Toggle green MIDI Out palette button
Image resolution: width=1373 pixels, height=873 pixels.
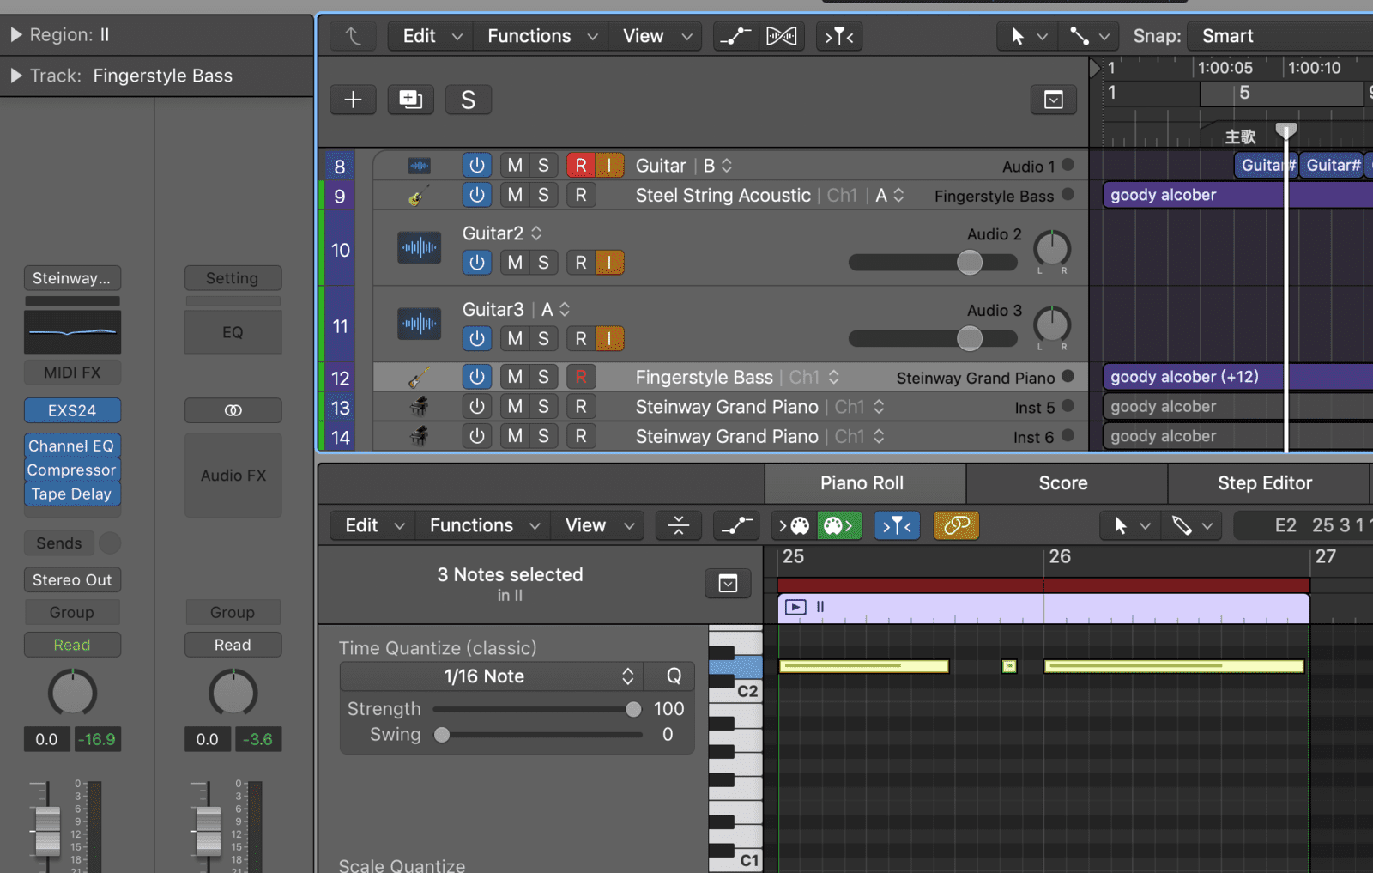tap(840, 525)
